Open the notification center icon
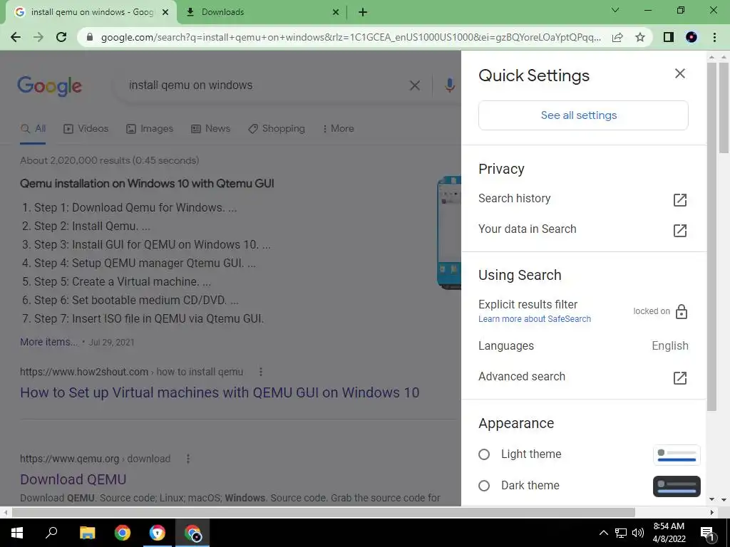Screen dimensions: 730x547 pos(707,533)
